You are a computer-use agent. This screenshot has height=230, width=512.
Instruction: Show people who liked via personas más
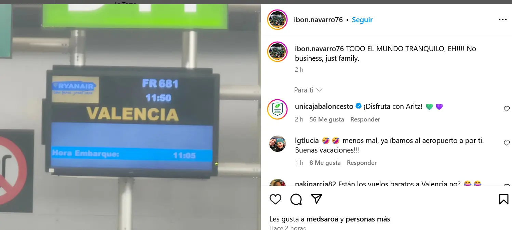pyautogui.click(x=368, y=219)
